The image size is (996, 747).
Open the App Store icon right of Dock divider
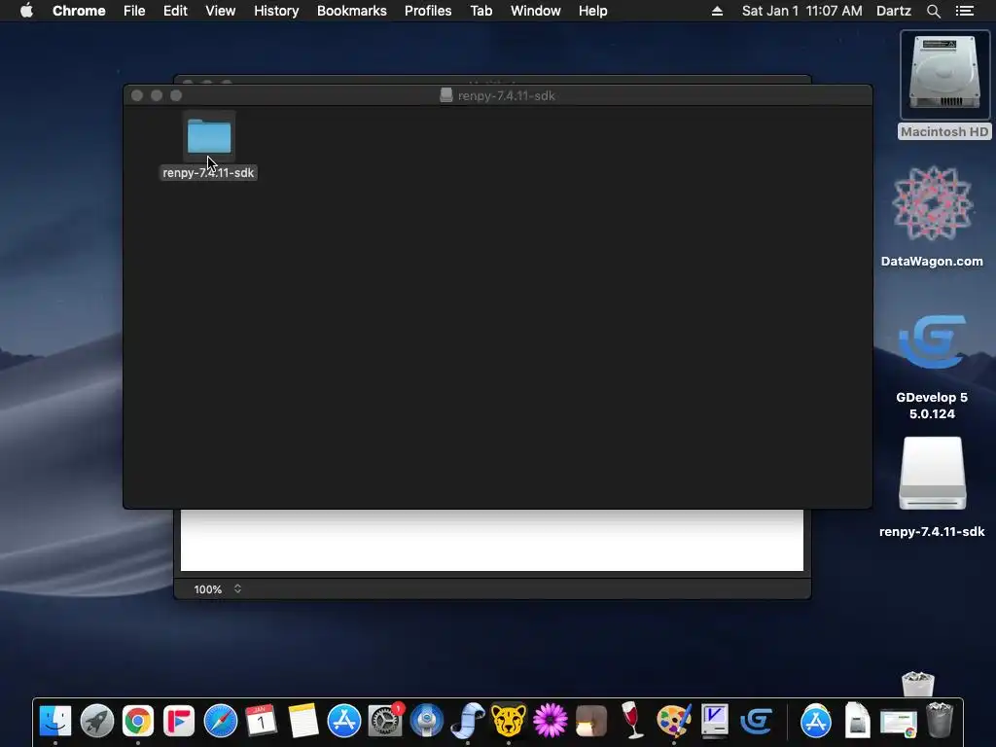(816, 721)
